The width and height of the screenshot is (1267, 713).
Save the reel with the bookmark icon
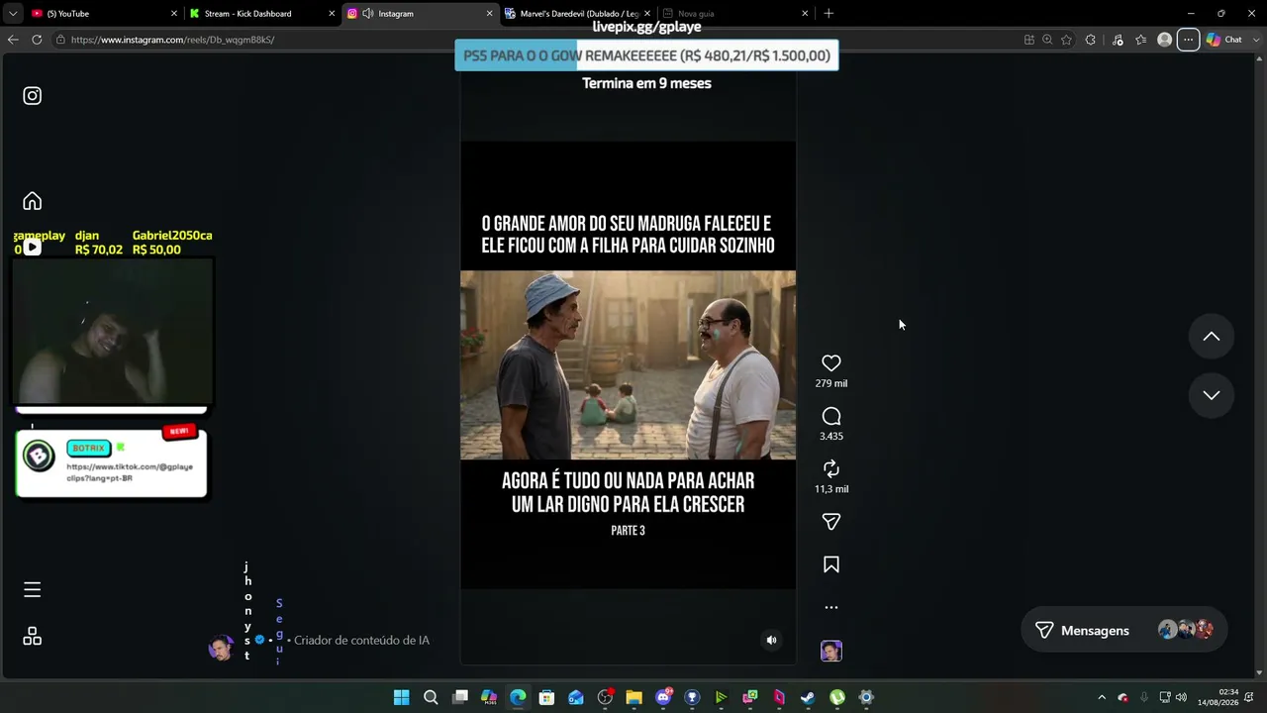point(831,564)
